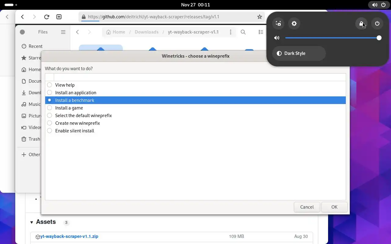Open power-off menu in quick settings

coord(377,23)
